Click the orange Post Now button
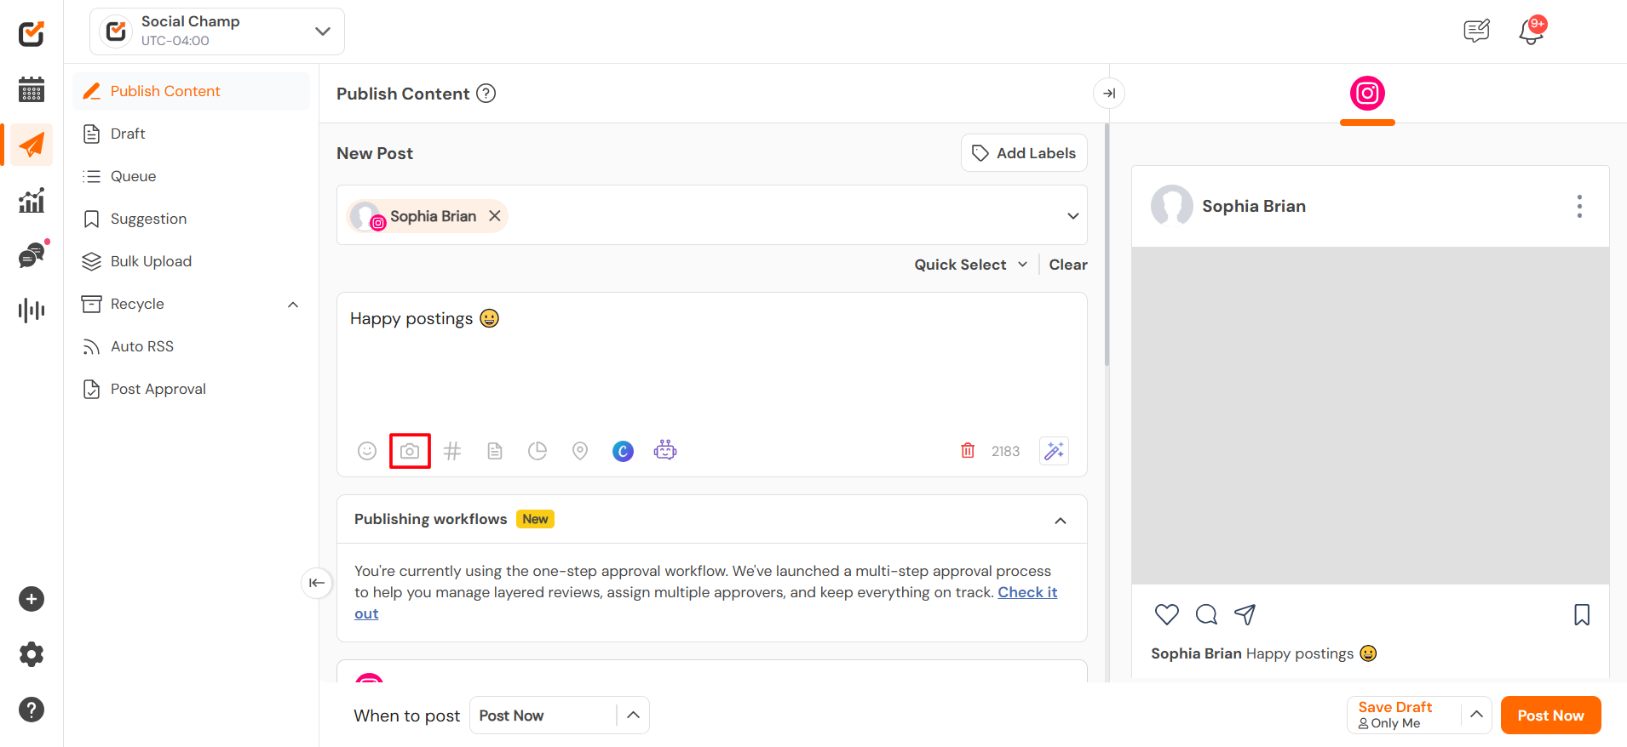 (1550, 716)
